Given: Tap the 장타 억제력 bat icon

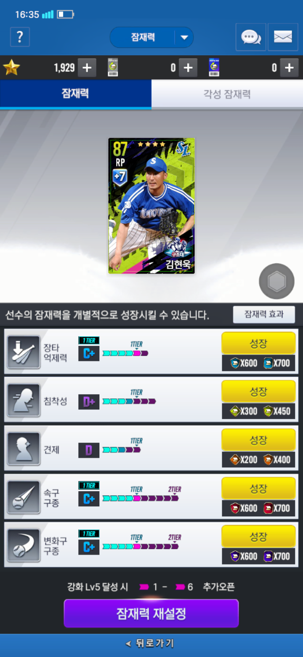Looking at the screenshot, I should click(24, 352).
